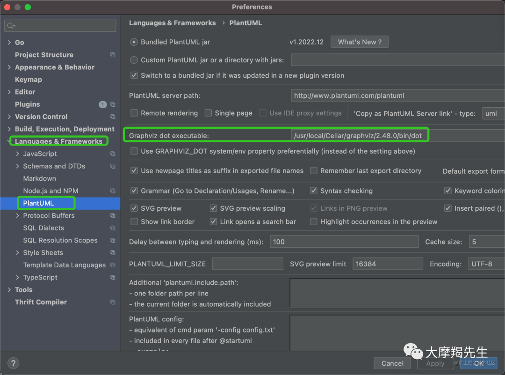Expand Build, Execution, Deployment chevron

coord(9,129)
